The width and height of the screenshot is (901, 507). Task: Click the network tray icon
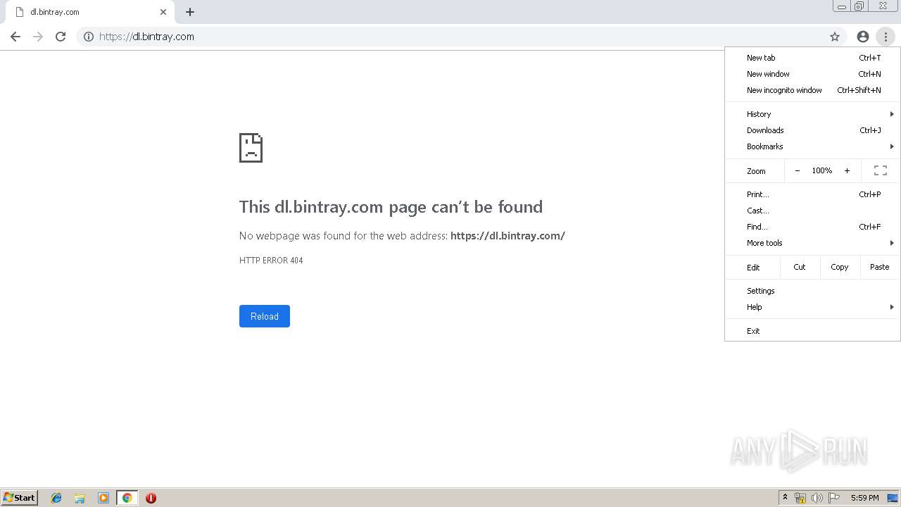click(800, 498)
